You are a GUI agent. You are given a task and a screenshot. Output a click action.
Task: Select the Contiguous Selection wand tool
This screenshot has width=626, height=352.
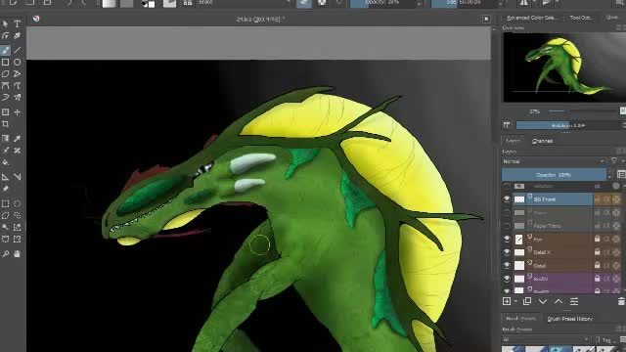(x=5, y=227)
